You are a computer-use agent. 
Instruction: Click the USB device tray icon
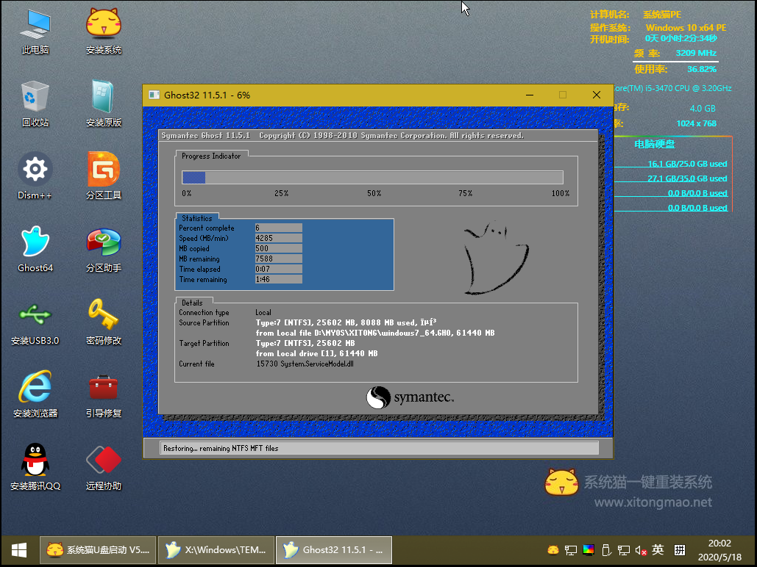606,550
